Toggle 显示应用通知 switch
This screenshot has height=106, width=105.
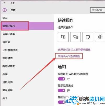click(x=62, y=90)
